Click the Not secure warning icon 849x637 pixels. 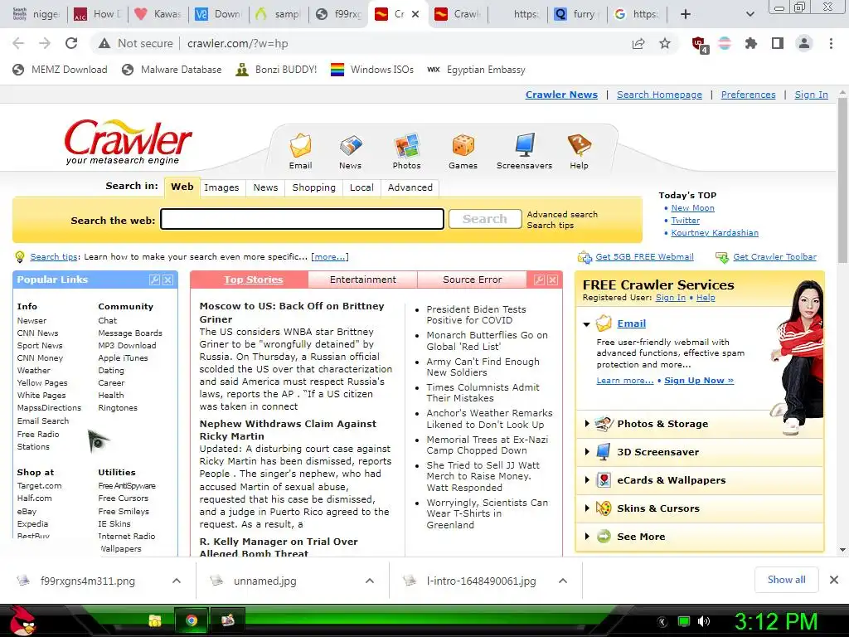pyautogui.click(x=104, y=43)
